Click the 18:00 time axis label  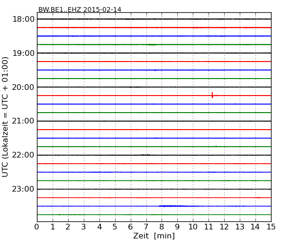(23, 19)
